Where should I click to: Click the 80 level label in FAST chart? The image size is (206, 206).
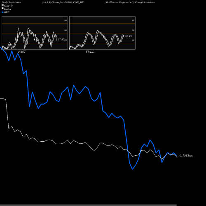(66, 20)
